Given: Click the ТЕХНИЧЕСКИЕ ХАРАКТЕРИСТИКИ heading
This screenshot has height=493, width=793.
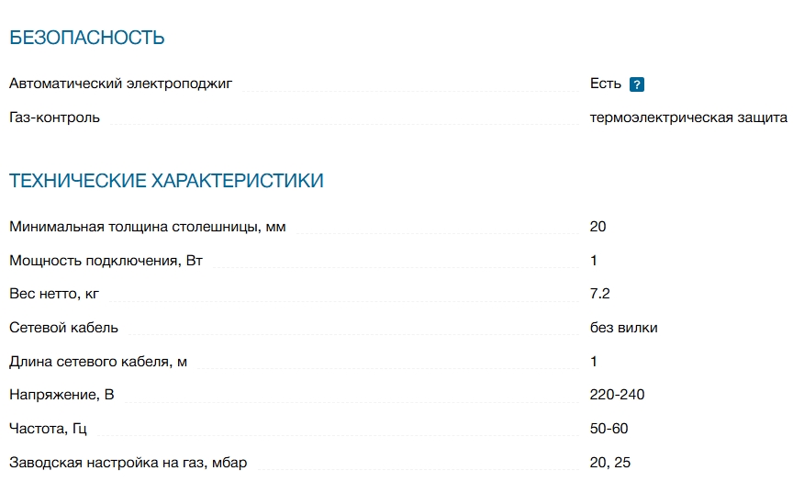Looking at the screenshot, I should tap(166, 181).
